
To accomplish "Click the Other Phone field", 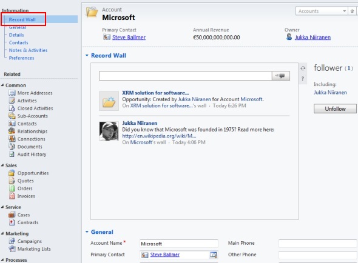I will coord(317,255).
